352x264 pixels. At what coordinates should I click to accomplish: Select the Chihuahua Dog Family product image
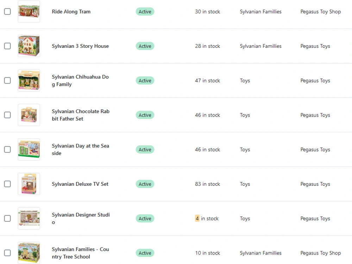(x=29, y=80)
